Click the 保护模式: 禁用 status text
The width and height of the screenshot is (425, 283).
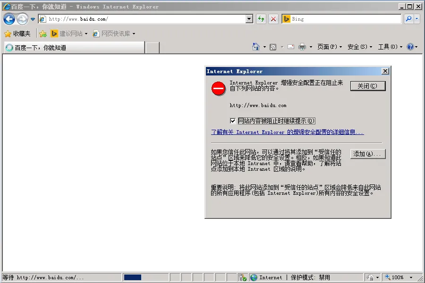click(310, 277)
